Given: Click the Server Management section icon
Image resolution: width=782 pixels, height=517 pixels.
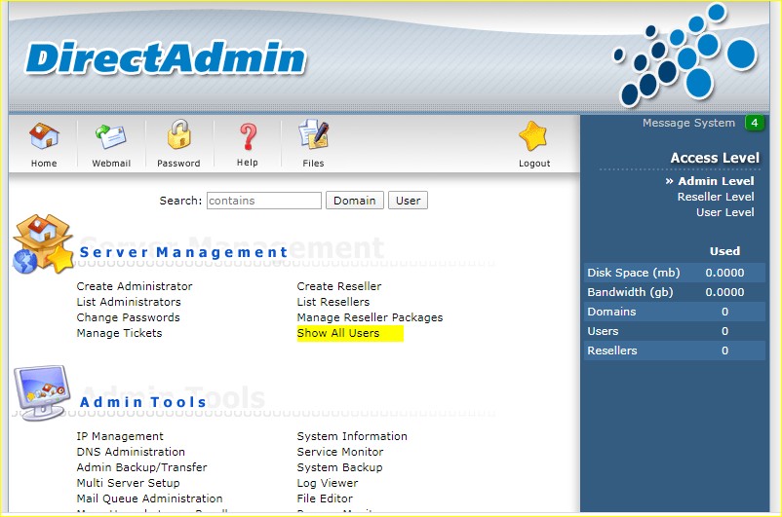Looking at the screenshot, I should (43, 244).
